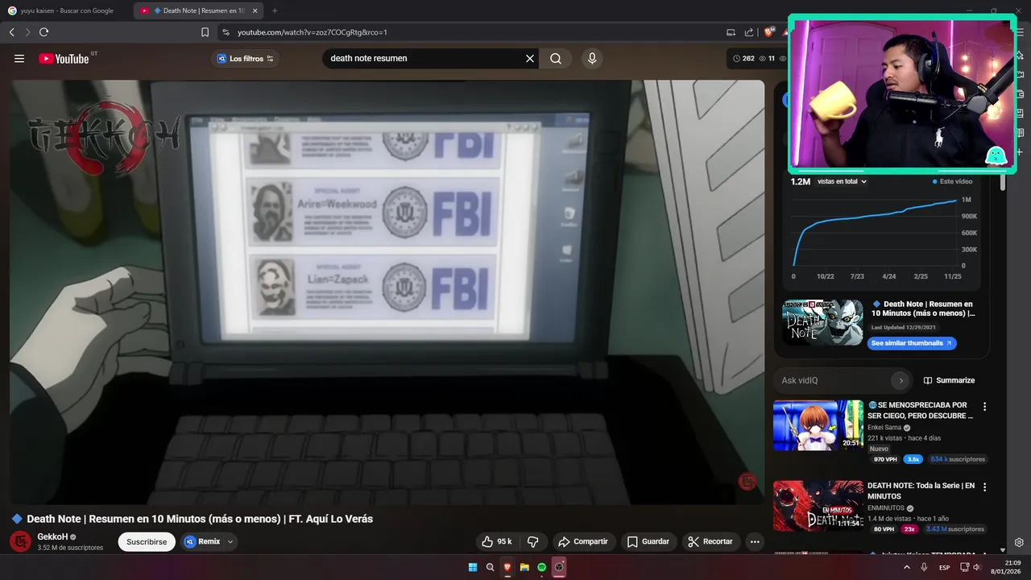The image size is (1031, 580).
Task: Dislike the video with thumbs down
Action: (x=532, y=541)
